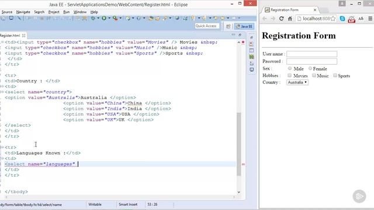
Task: Collapse the fold marker beside Languages Known's tr line
Action: pyautogui.click(x=2, y=148)
